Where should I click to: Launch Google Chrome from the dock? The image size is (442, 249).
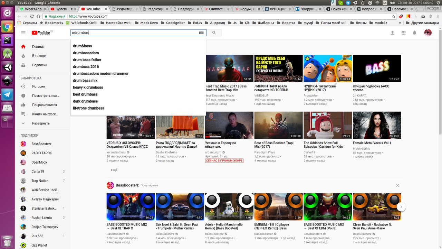click(x=7, y=27)
